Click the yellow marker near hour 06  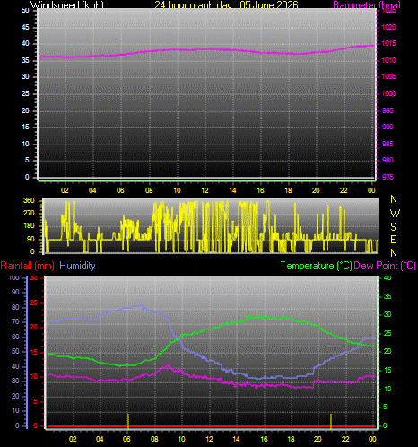click(x=128, y=421)
